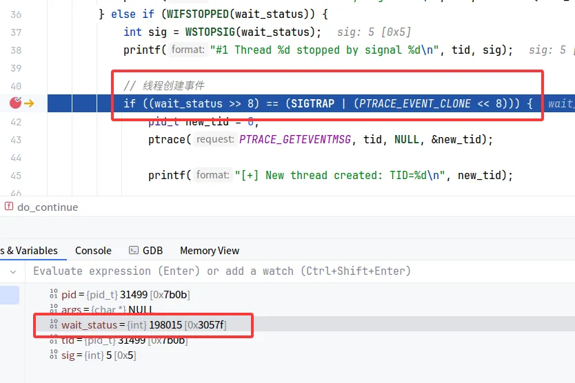Click the "#1 Thread %d stopped" format string
Viewport: 575px width, 383px height.
(324, 50)
